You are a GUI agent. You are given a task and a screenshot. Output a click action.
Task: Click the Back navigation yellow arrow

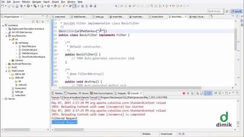(x=178, y=6)
